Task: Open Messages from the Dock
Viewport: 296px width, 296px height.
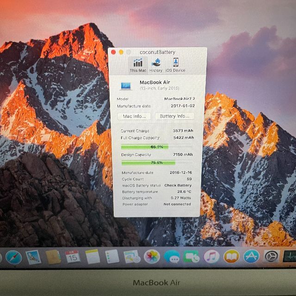Action: 172,257
